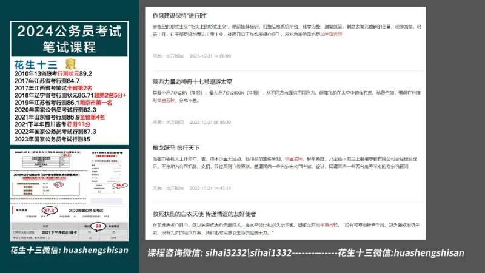Screen dimensions: 485x273
Task: Click the blue name 花生十三
Action: point(36,65)
